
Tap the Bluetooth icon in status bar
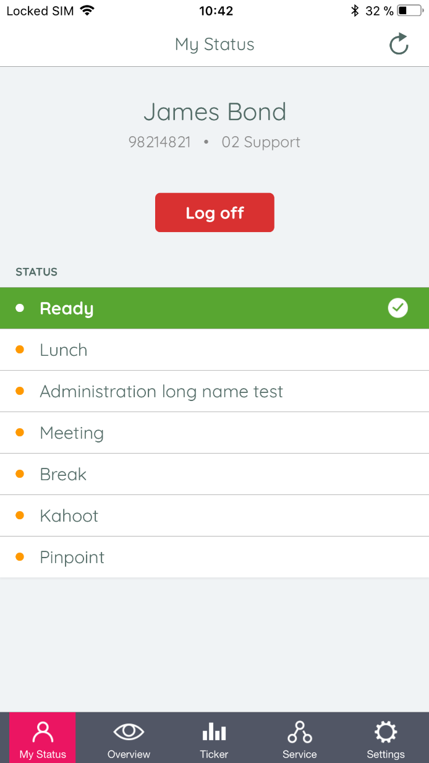point(354,11)
